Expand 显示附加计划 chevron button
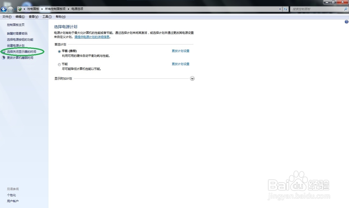 pyautogui.click(x=192, y=78)
